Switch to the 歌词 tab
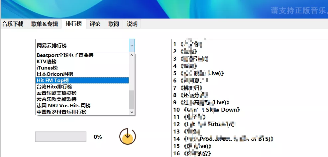 coord(114,24)
